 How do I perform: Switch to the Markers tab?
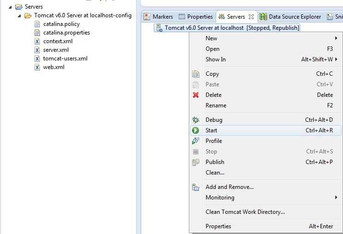(158, 17)
